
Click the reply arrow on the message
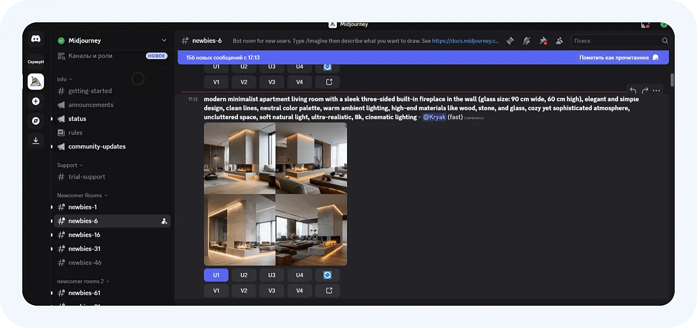633,91
